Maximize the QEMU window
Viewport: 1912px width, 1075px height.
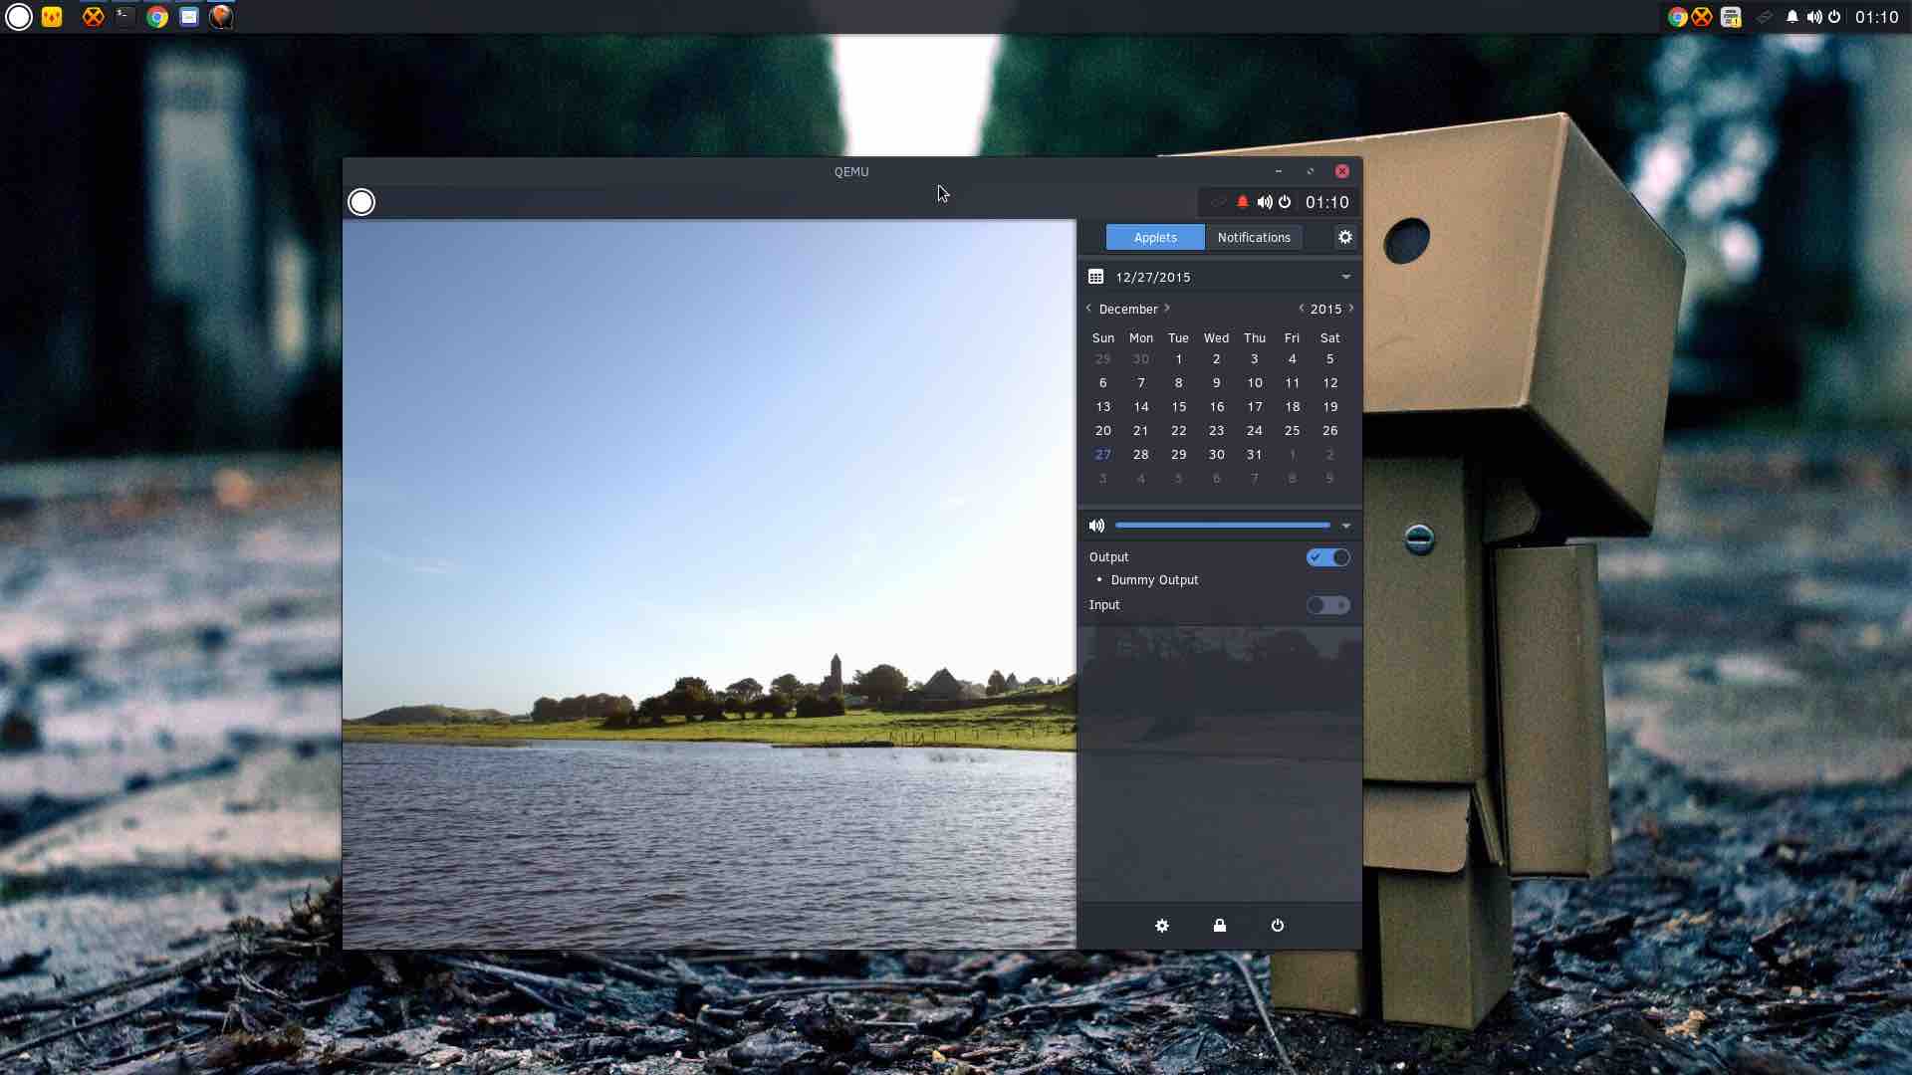click(1311, 171)
